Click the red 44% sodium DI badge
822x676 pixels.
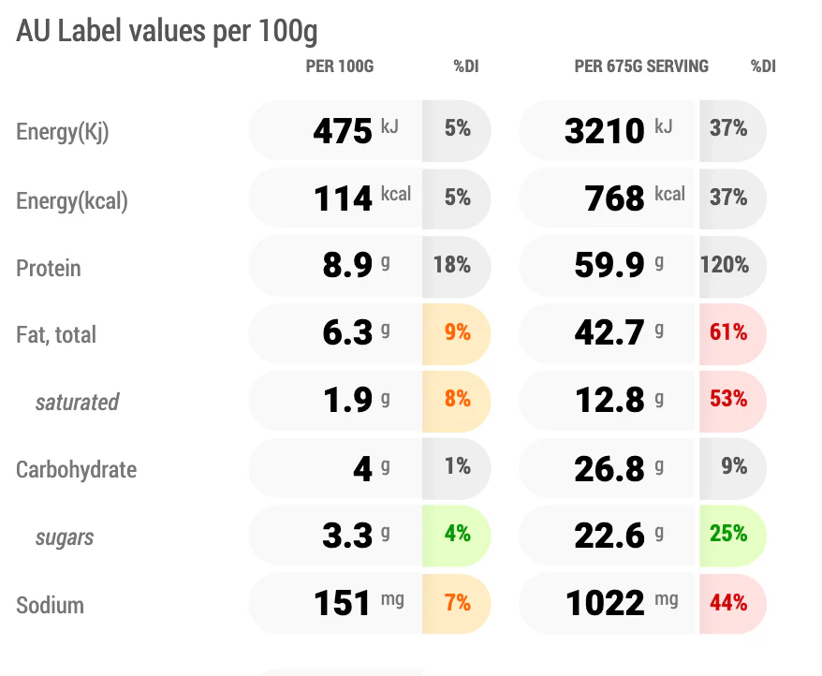(x=732, y=604)
